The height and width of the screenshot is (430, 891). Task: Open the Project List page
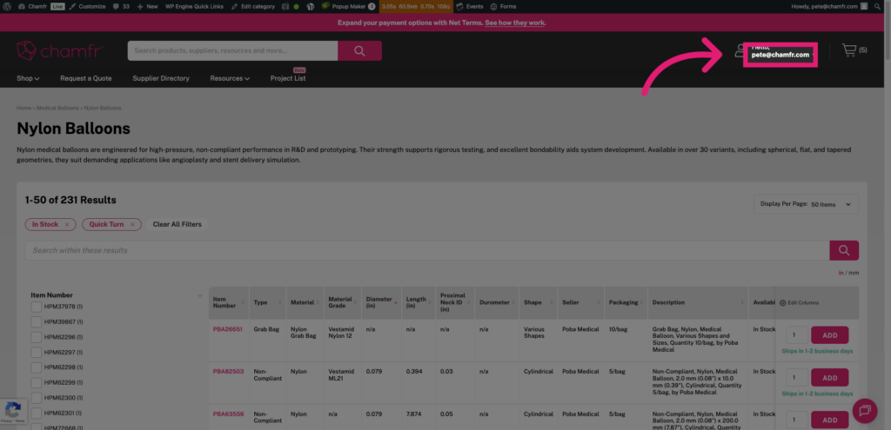(287, 78)
